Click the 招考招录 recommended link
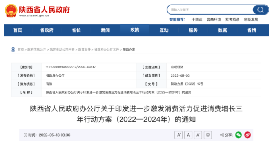The width and height of the screenshot is (272, 144). (232, 20)
